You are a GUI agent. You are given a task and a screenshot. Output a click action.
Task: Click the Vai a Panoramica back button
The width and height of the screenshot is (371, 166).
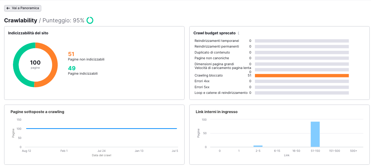pyautogui.click(x=22, y=8)
